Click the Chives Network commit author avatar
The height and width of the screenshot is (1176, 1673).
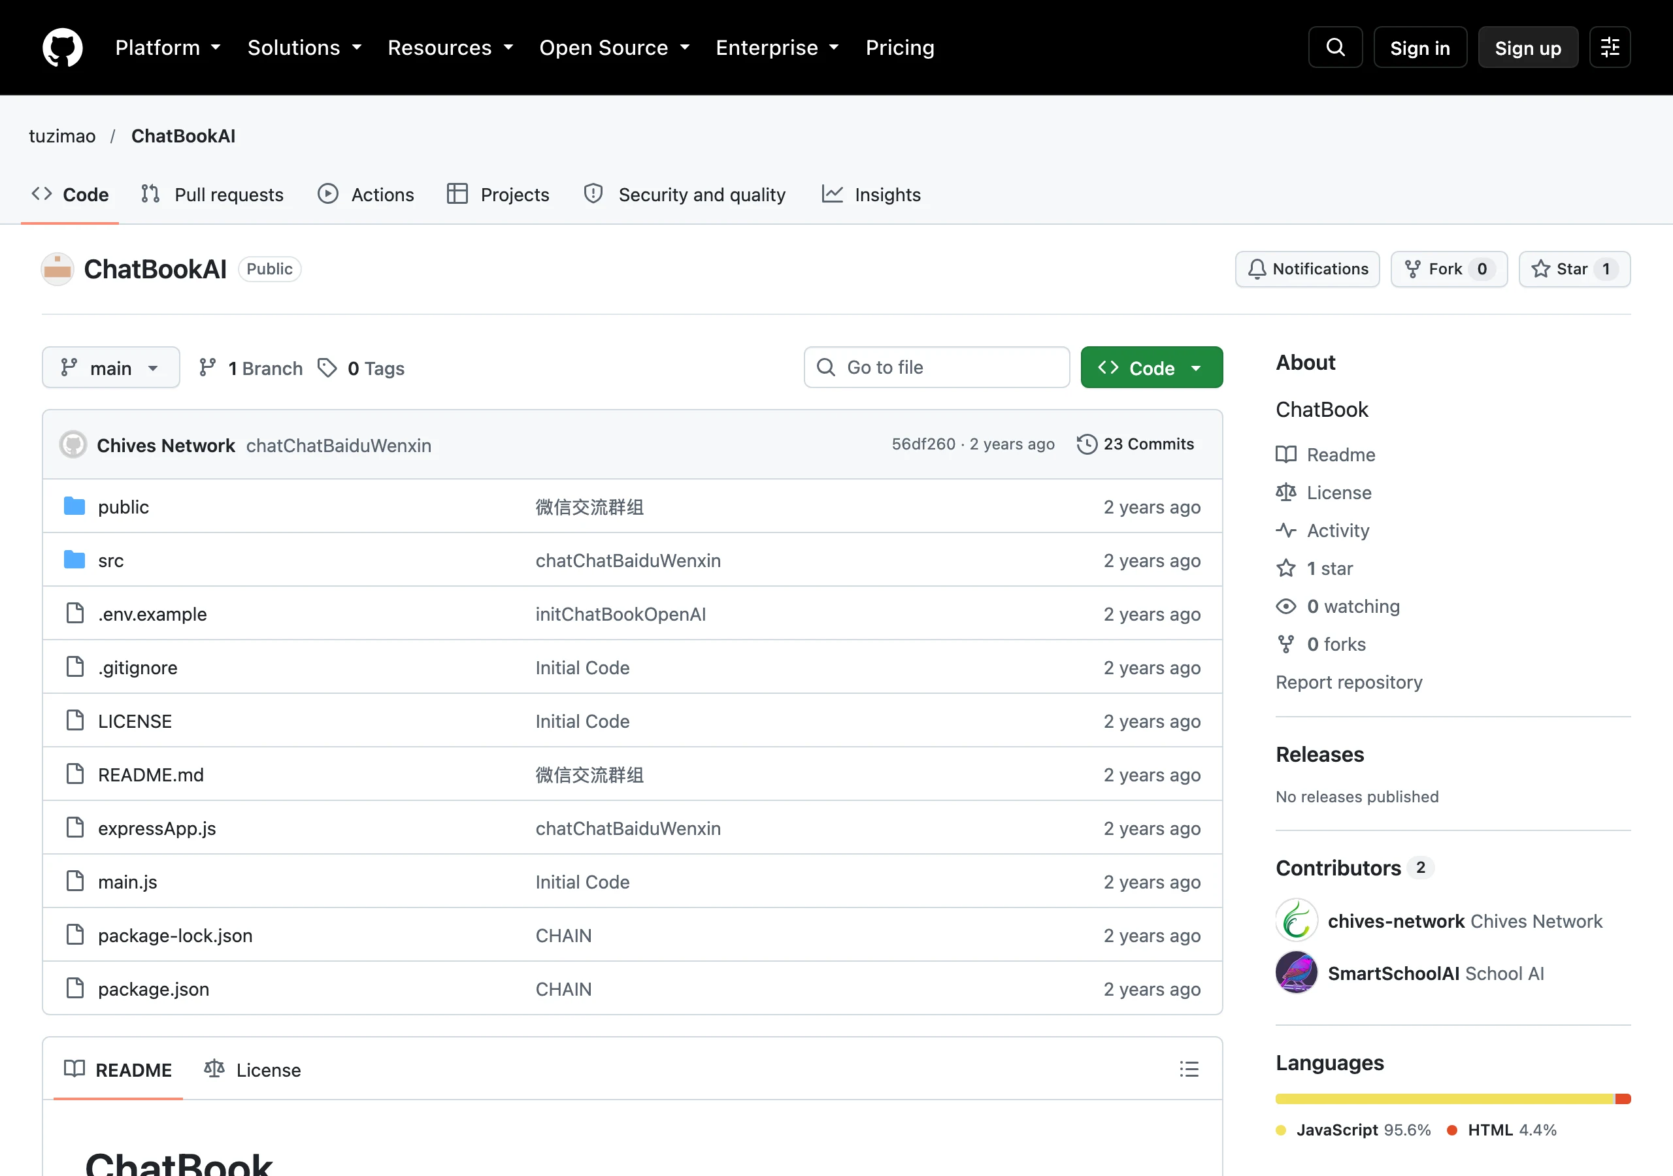click(73, 444)
